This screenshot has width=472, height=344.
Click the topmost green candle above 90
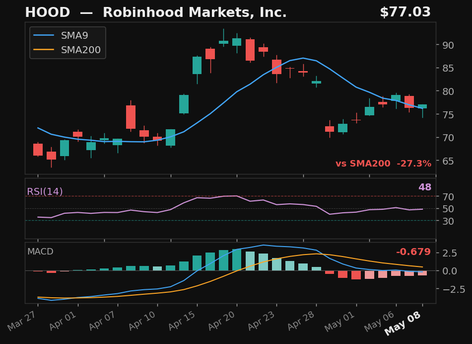click(223, 42)
